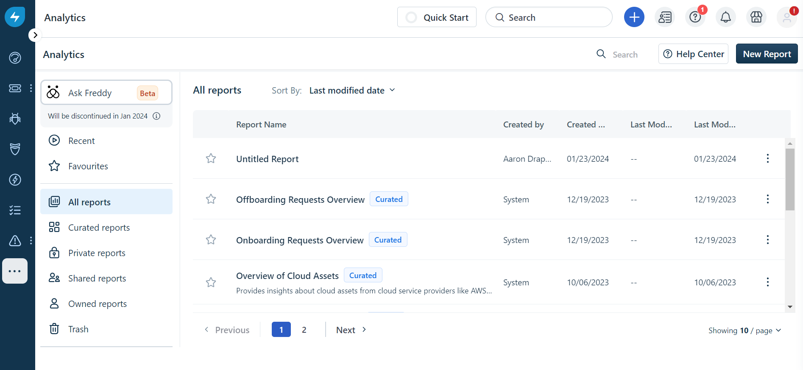Go to Next page of reports
803x370 pixels.
click(x=351, y=330)
